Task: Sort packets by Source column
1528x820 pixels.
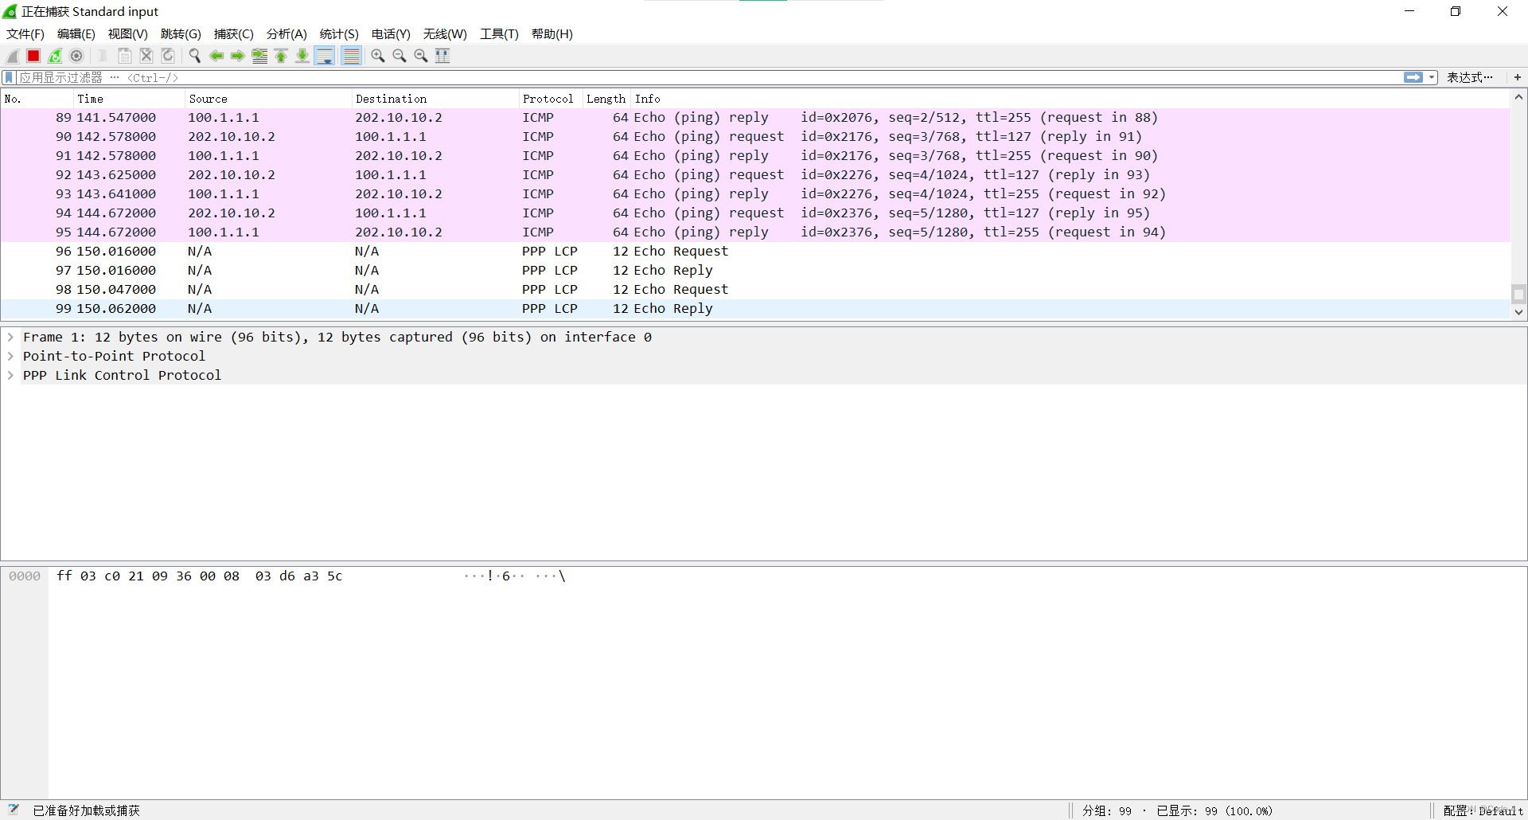Action: [x=268, y=99]
